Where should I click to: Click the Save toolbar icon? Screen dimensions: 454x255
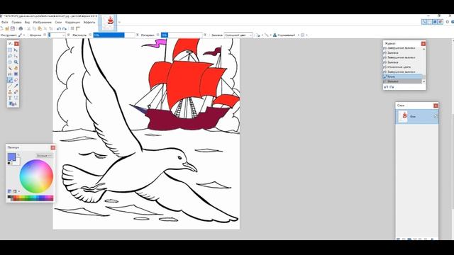(13, 28)
